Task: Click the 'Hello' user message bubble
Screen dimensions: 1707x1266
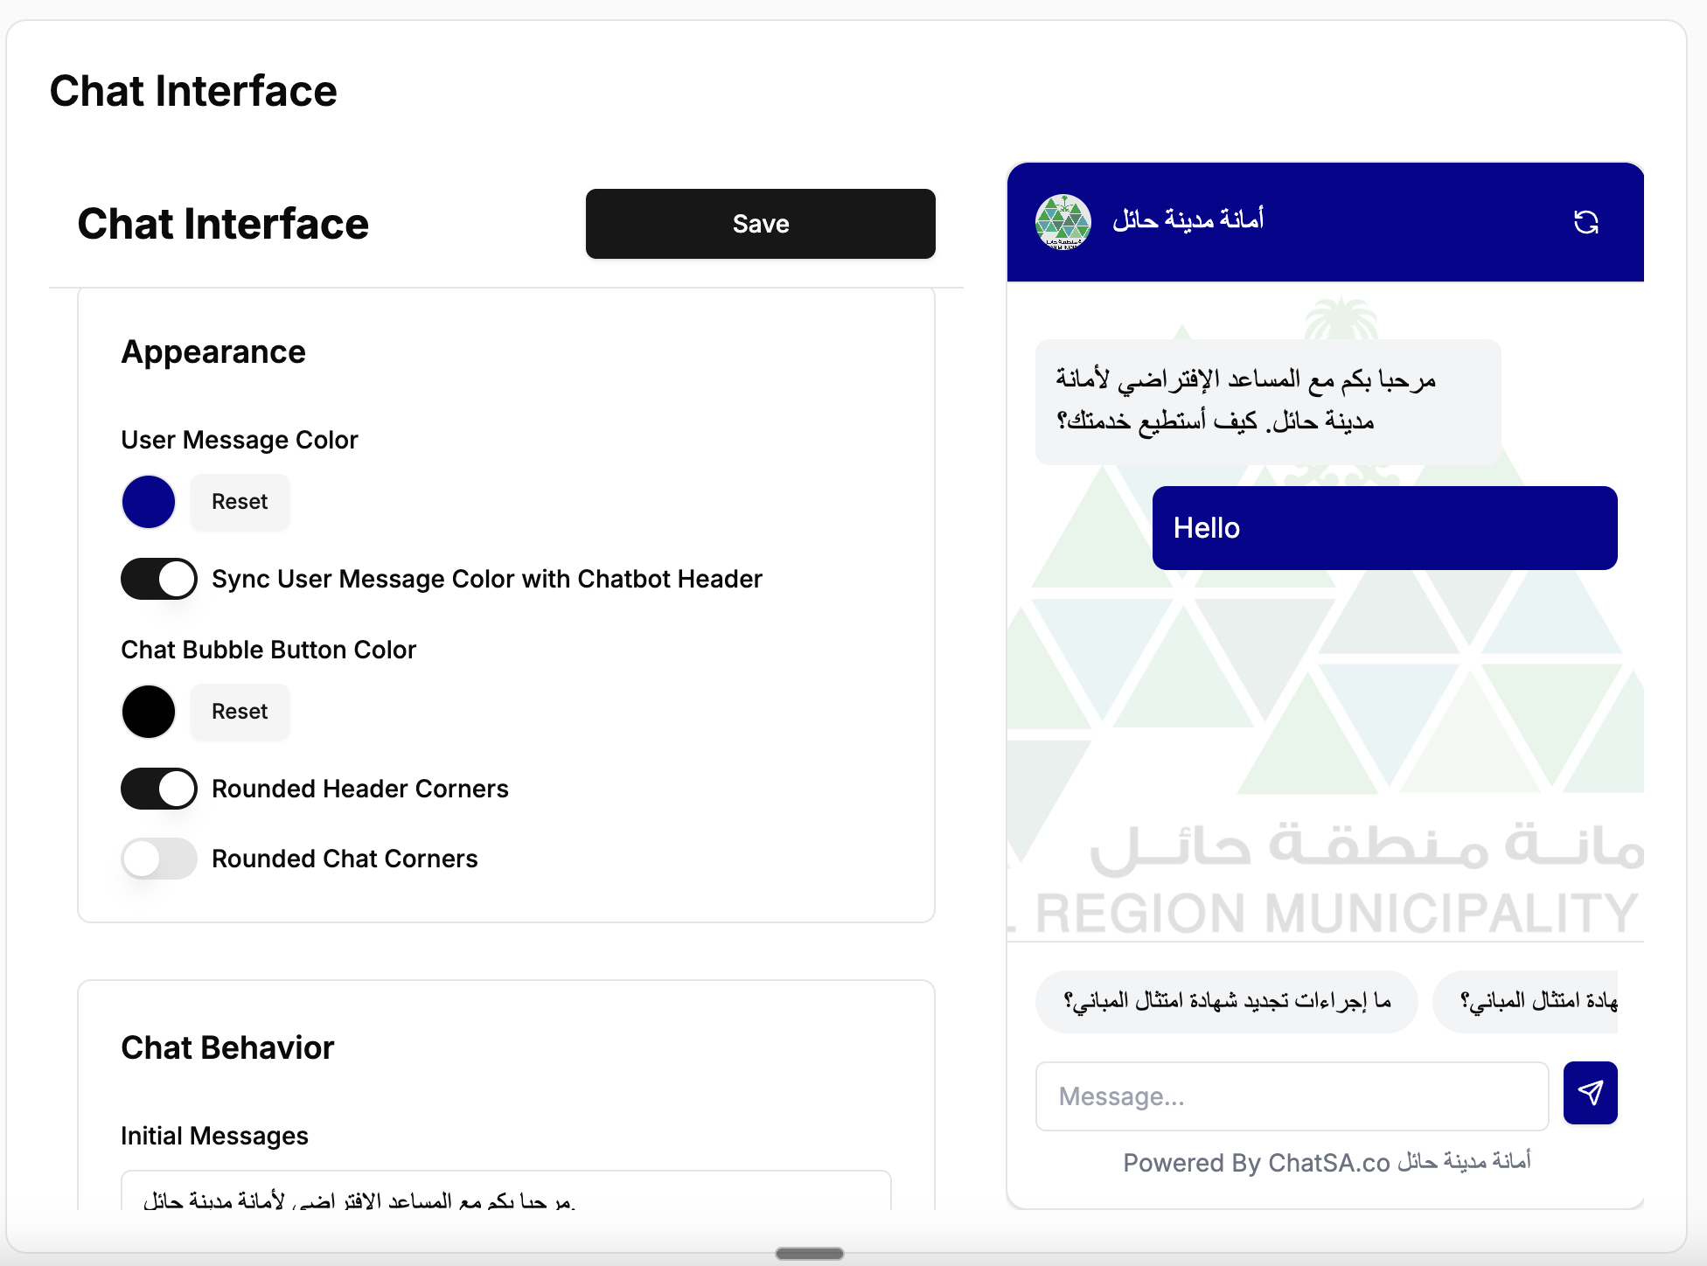Action: 1385,528
